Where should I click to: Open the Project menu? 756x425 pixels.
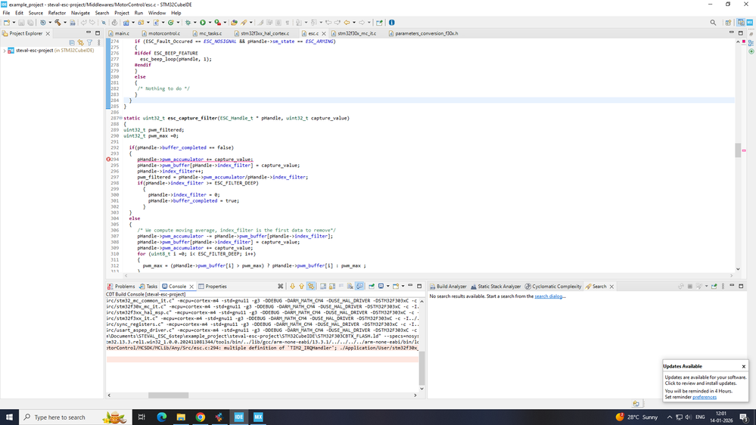click(x=122, y=13)
